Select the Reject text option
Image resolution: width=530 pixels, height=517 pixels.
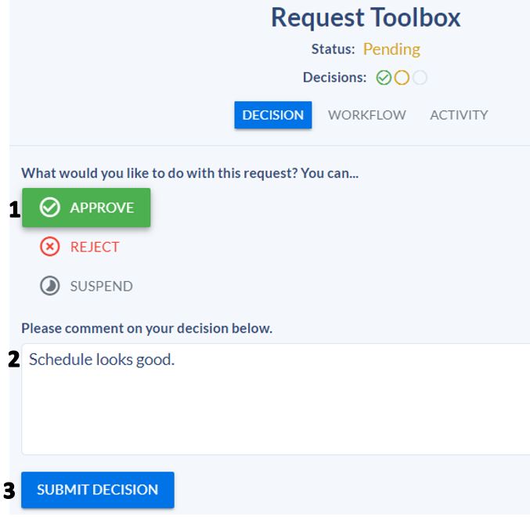tap(95, 247)
